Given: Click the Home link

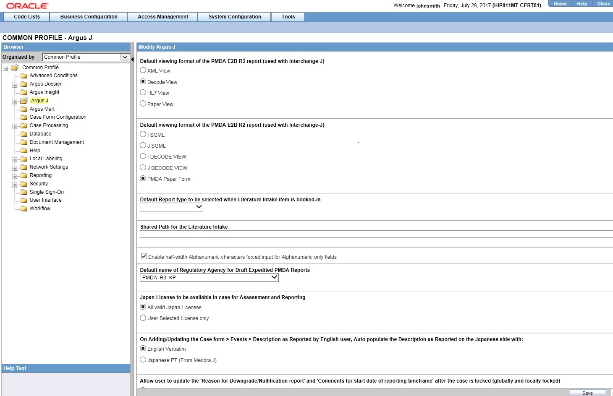Looking at the screenshot, I should coord(560,4).
